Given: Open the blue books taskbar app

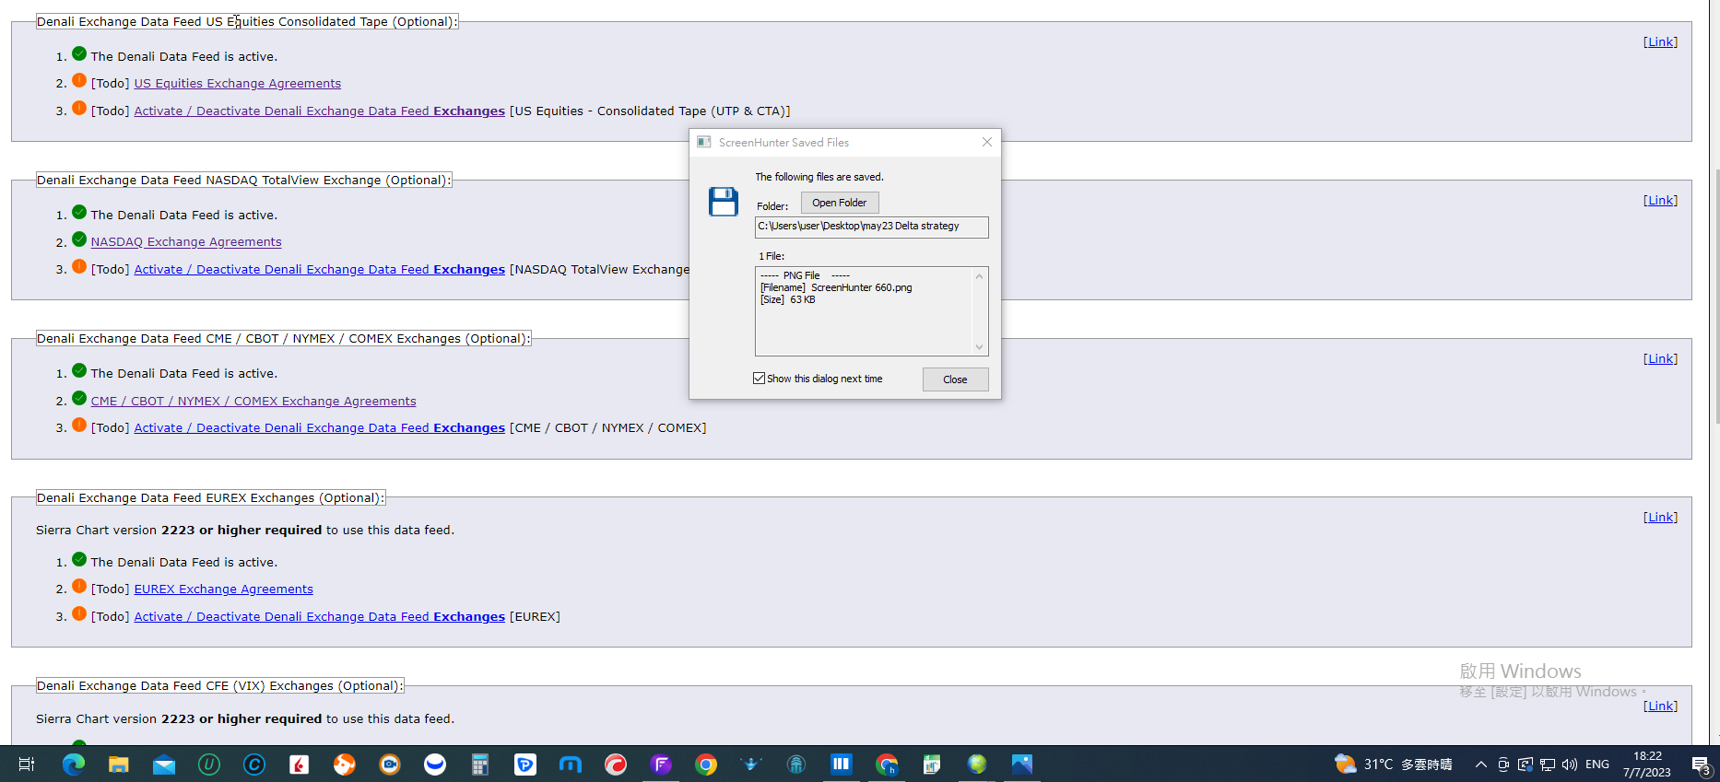Looking at the screenshot, I should pyautogui.click(x=842, y=764).
